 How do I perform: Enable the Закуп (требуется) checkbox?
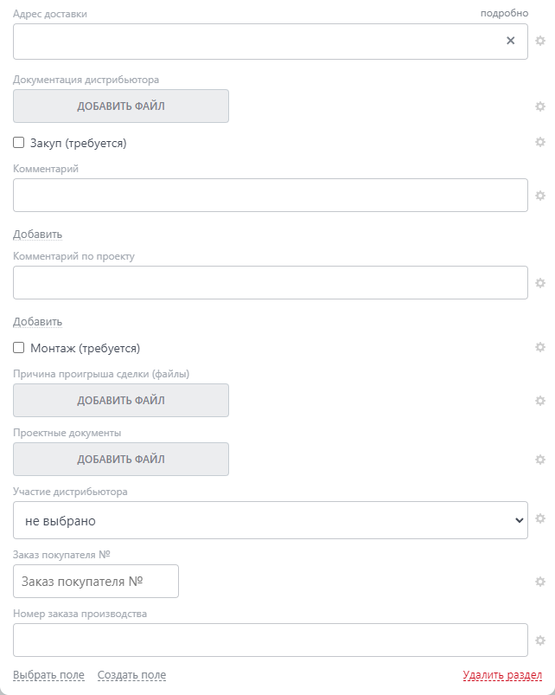coord(19,143)
